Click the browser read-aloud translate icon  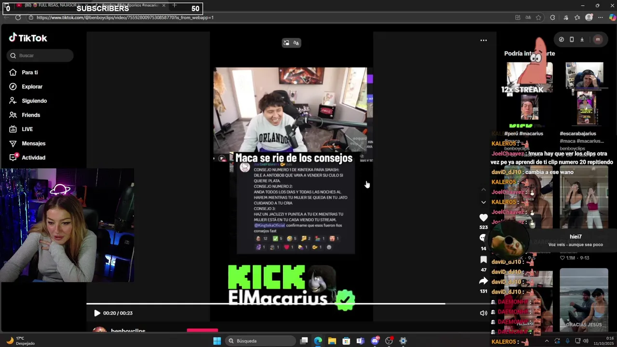(528, 17)
